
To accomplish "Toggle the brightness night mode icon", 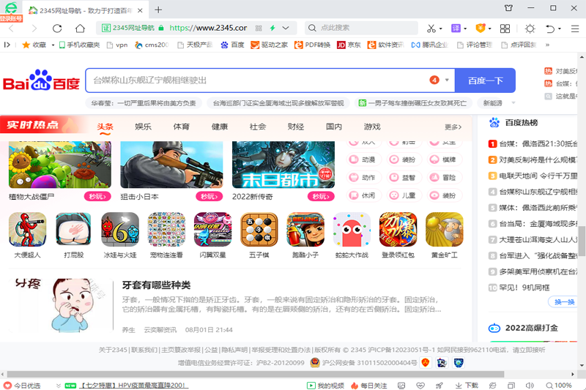I will click(x=530, y=29).
